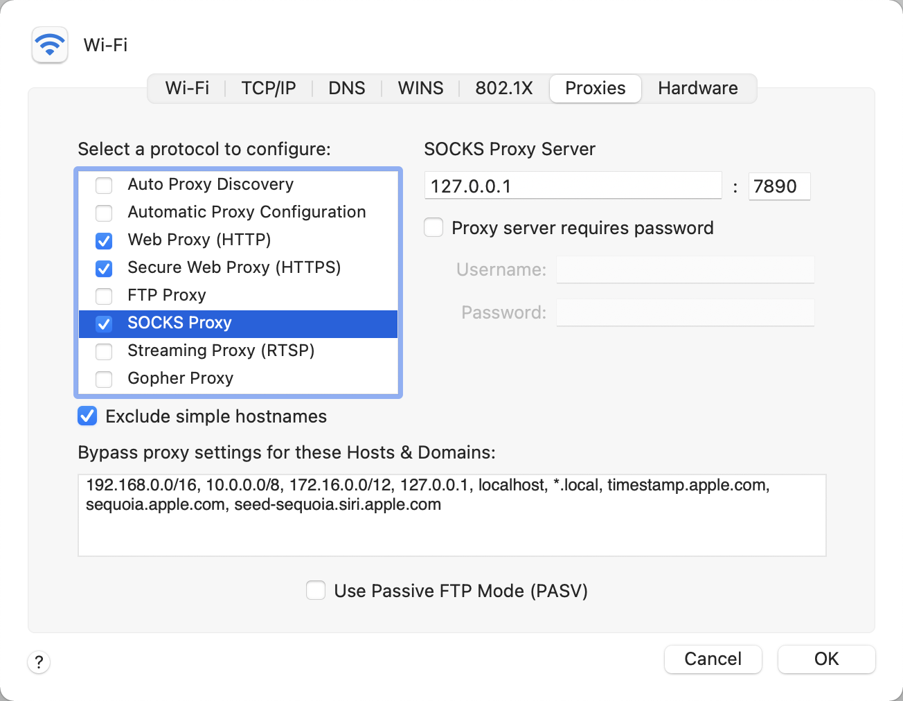
Task: Switch to the Hardware tab
Action: [x=698, y=88]
